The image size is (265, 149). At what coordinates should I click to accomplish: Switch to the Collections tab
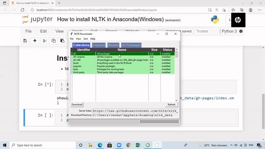(x=81, y=45)
